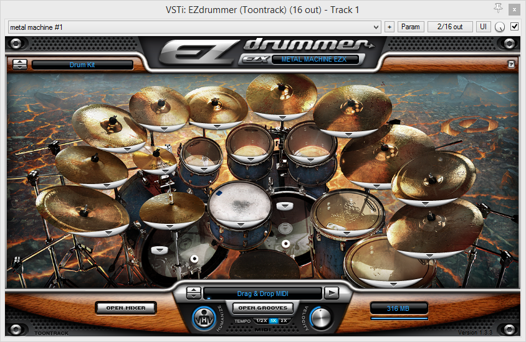
Task: Open the hi-hat cymbal selection arrow
Action: tap(170, 227)
